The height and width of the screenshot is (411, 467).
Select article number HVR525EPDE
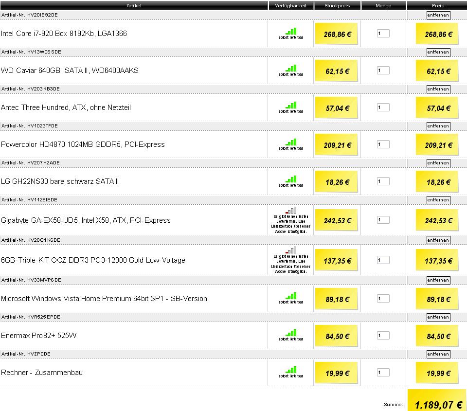(43, 317)
